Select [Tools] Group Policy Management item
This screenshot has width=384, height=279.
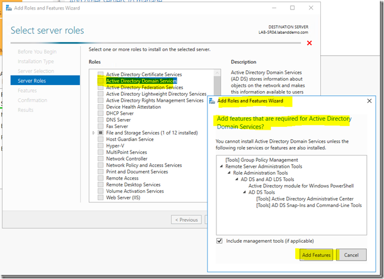262,160
